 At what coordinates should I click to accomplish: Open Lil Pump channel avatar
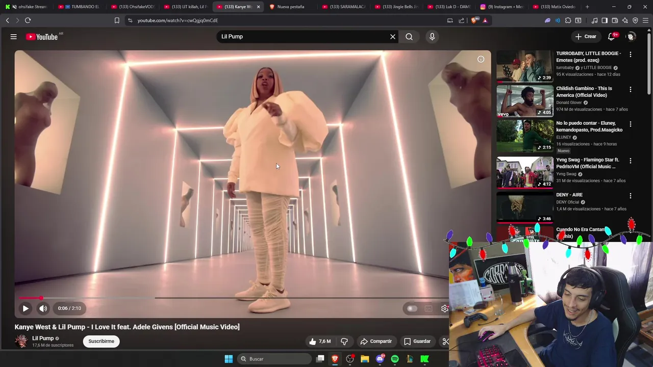21,342
